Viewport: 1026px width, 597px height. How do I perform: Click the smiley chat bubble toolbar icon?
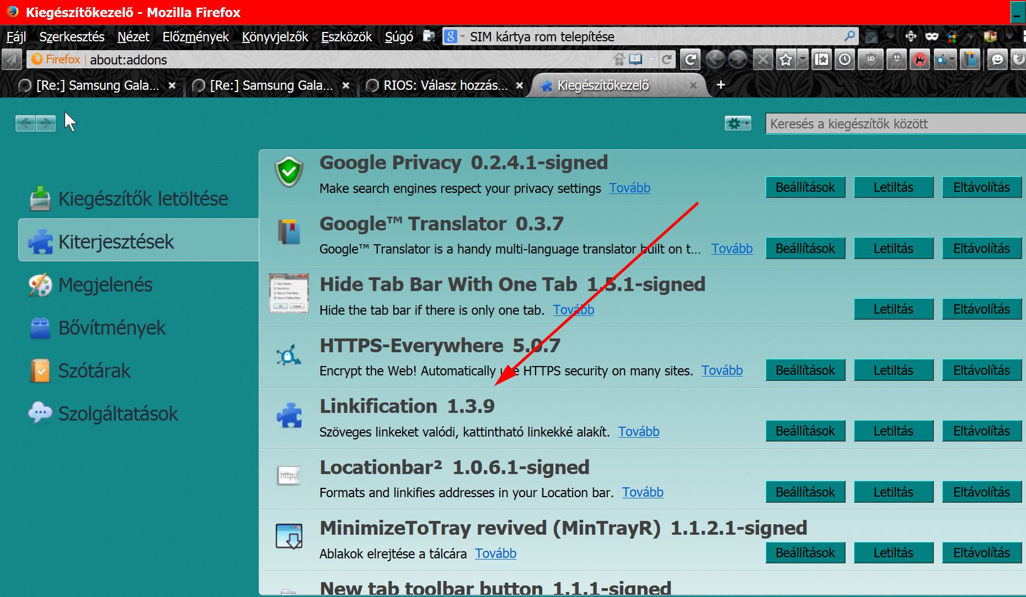(x=997, y=59)
